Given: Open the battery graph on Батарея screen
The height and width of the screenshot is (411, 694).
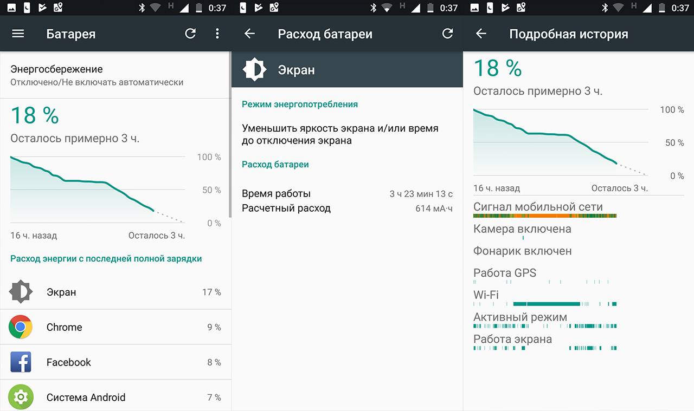Looking at the screenshot, I should pos(98,190).
